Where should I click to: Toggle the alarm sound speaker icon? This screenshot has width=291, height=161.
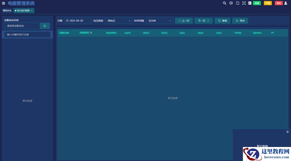pyautogui.click(x=231, y=3)
